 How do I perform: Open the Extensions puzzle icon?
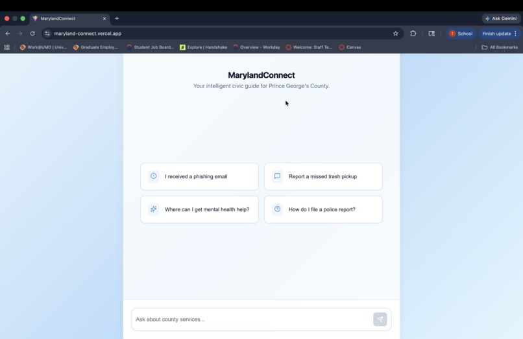[x=413, y=33]
